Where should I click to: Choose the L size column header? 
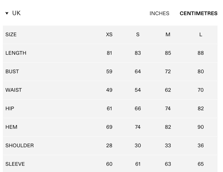tap(201, 34)
